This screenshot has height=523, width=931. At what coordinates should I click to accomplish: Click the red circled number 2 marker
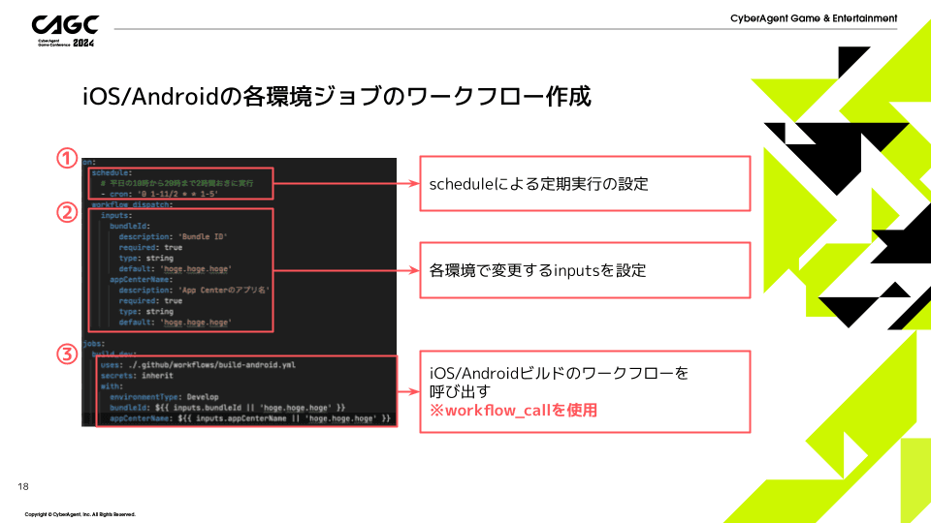(65, 213)
